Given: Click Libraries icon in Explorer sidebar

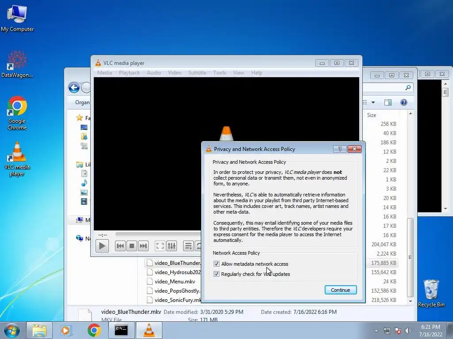Looking at the screenshot, I should pos(80,164).
